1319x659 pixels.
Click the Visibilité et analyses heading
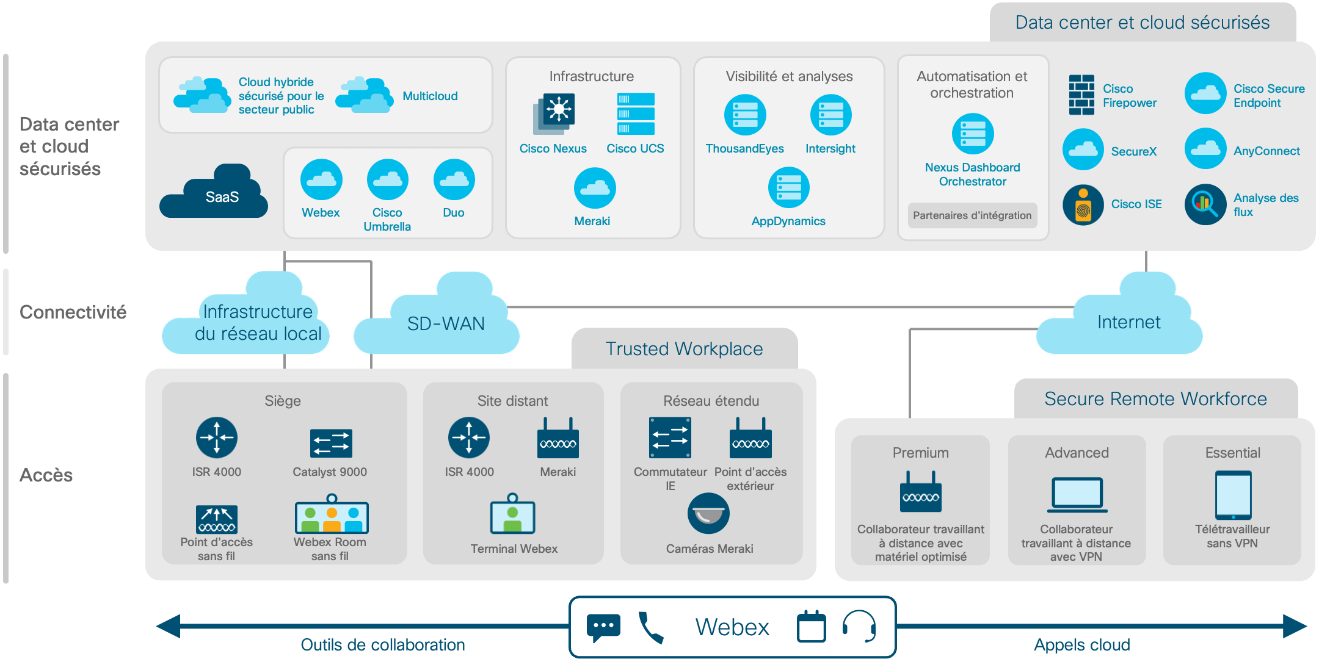[789, 76]
